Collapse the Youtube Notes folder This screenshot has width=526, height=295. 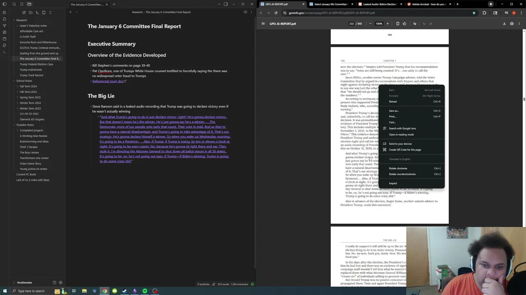click(14, 125)
